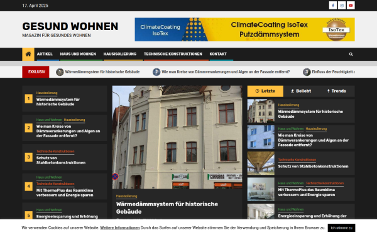Viewport: 377px width, 235px height.
Task: Open ticker headline Einfluss der Feuchtigkeit
Action: pos(333,71)
